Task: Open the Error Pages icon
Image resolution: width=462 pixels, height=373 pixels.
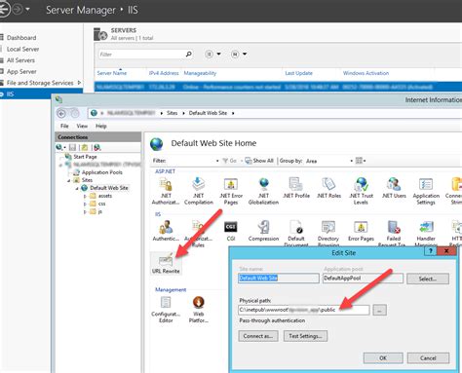Action: (361, 231)
